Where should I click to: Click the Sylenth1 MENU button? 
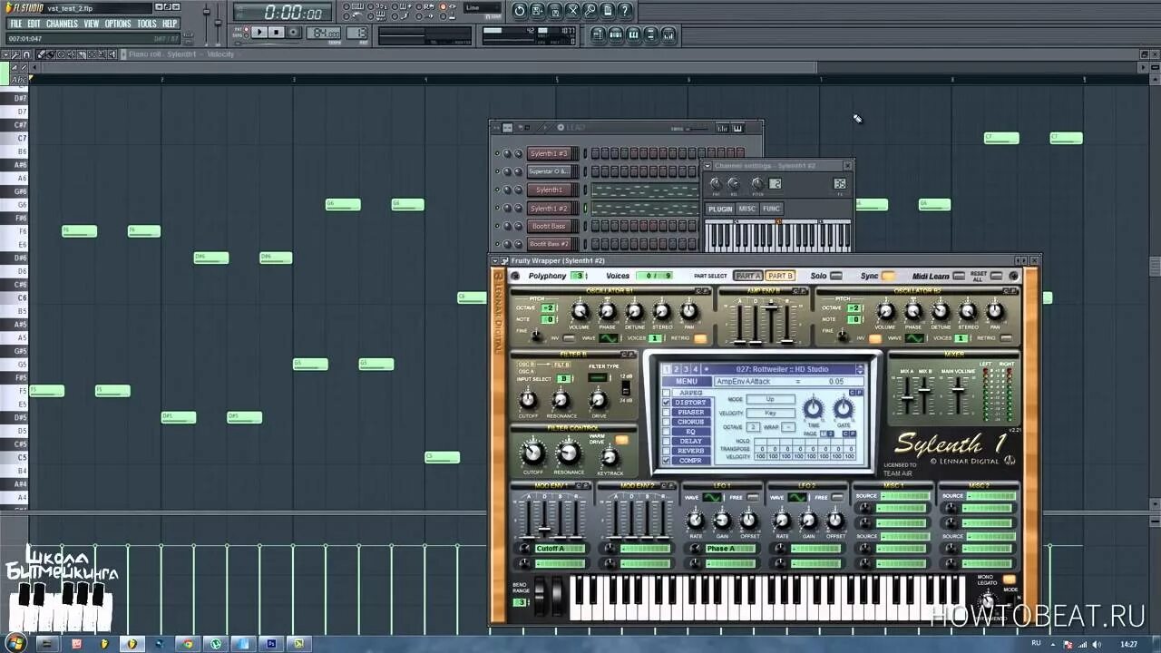pos(687,382)
